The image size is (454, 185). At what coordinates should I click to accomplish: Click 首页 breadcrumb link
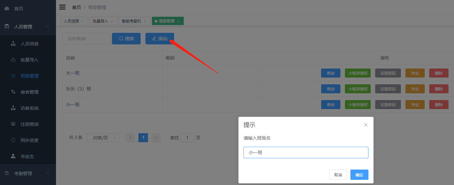click(77, 7)
